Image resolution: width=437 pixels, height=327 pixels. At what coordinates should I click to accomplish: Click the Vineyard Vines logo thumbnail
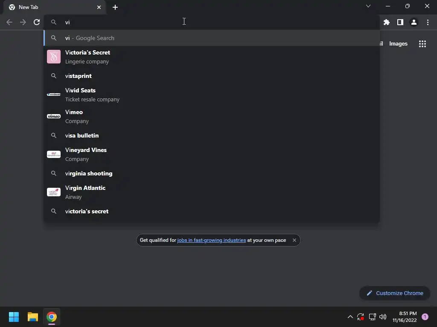pos(54,154)
